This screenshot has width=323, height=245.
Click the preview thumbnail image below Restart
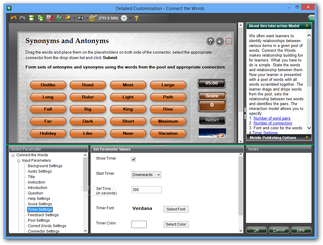pyautogui.click(x=212, y=133)
